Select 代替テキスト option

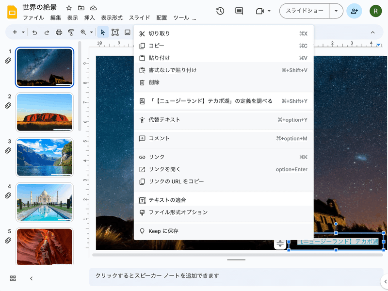click(224, 120)
